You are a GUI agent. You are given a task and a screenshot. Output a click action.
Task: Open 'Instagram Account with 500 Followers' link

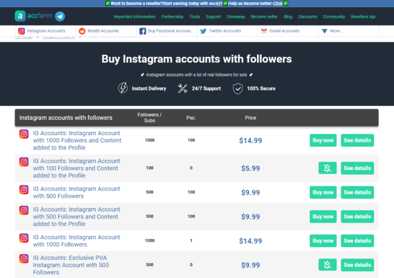(x=76, y=193)
